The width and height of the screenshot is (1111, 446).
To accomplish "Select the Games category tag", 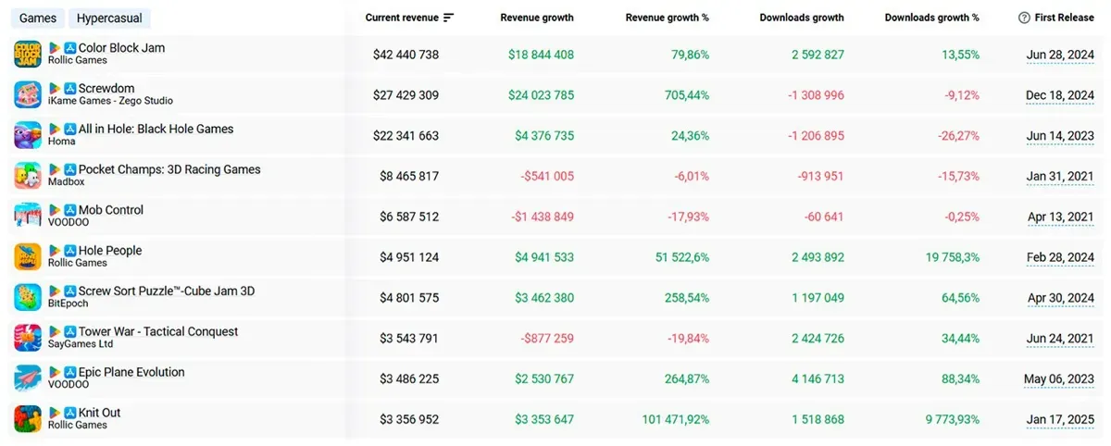I will click(x=38, y=19).
